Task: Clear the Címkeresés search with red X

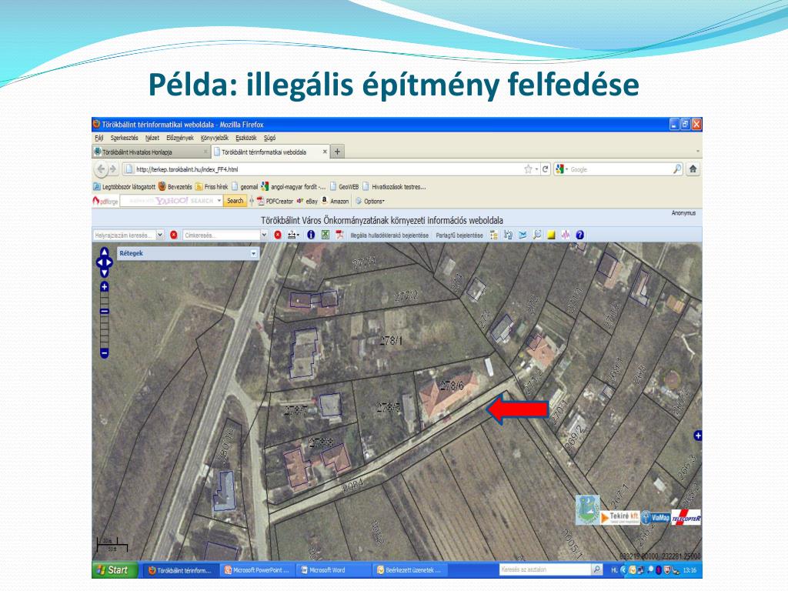Action: click(x=277, y=235)
